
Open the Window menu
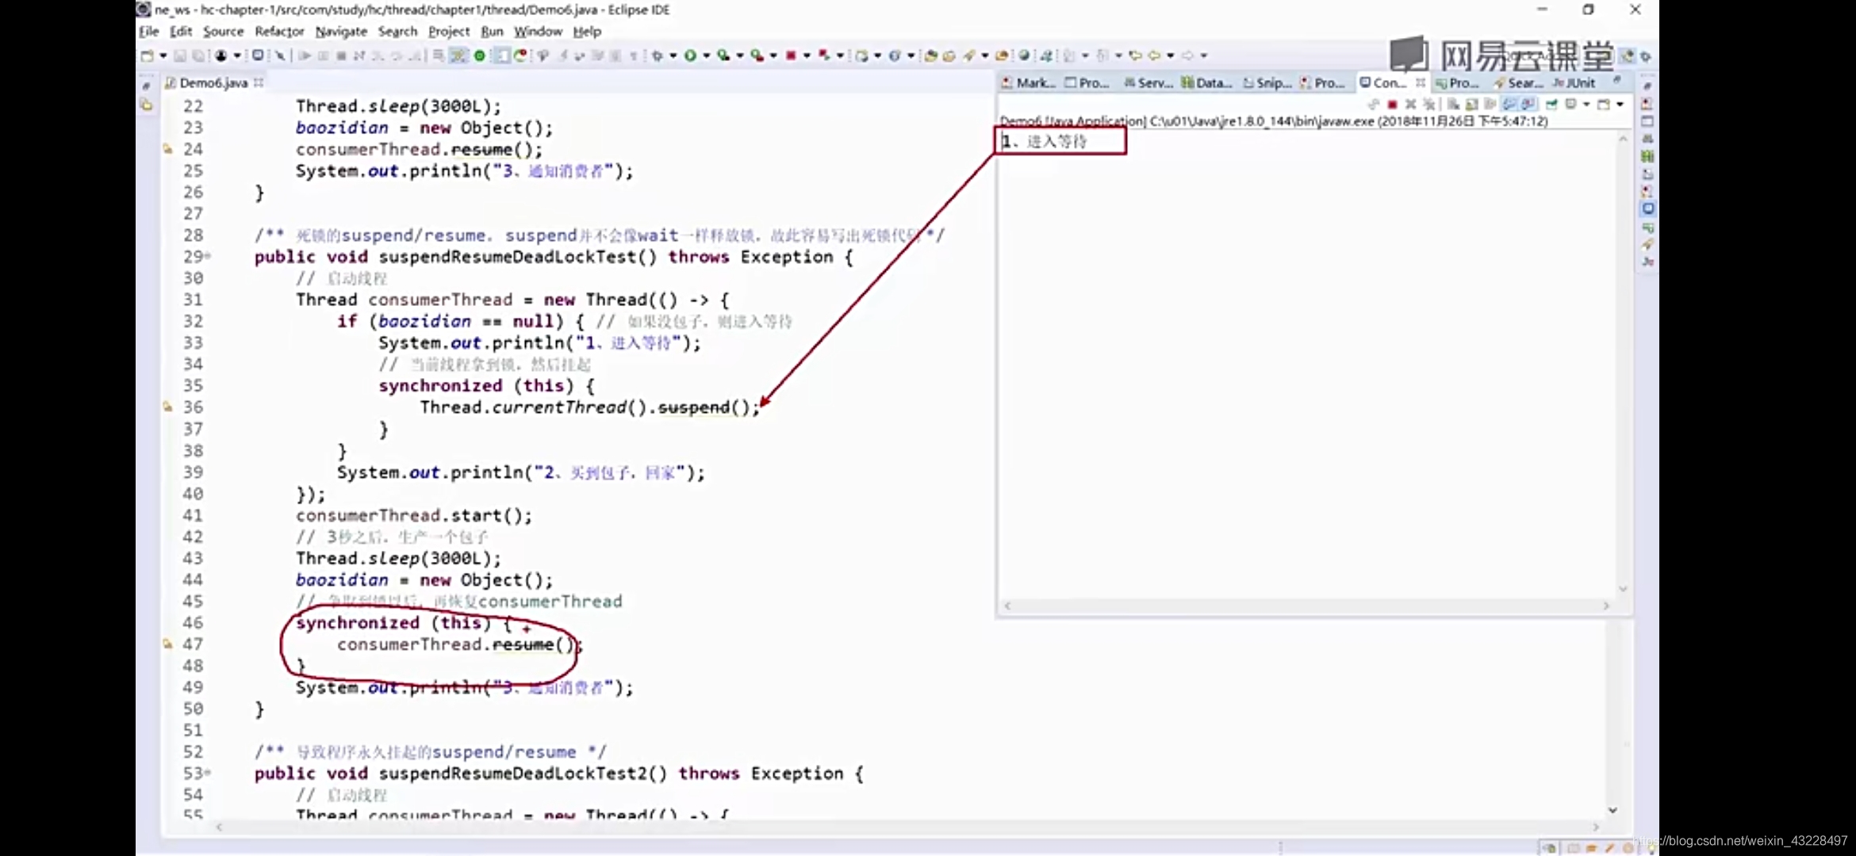coord(538,31)
